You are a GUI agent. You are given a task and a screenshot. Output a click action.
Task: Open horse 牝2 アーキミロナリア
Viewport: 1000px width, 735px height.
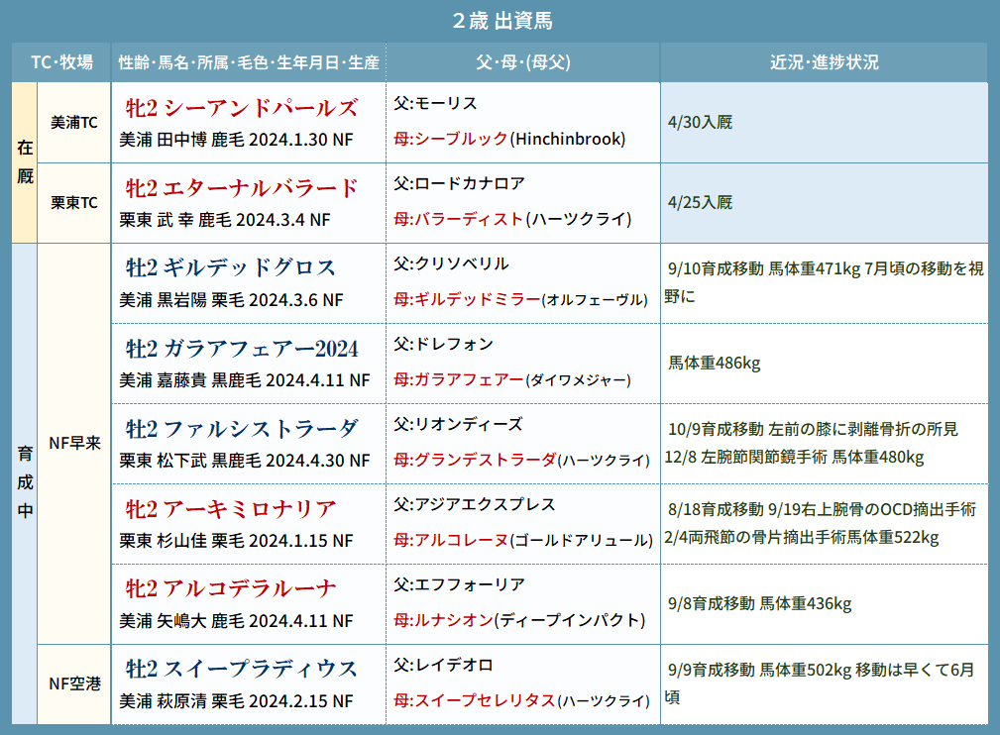tap(230, 509)
